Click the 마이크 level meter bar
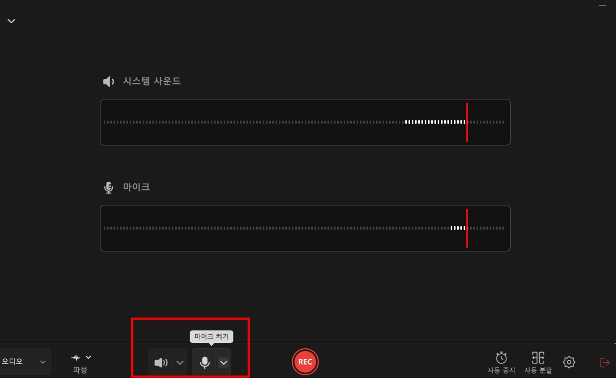Screen dimensions: 616x378 [305, 228]
